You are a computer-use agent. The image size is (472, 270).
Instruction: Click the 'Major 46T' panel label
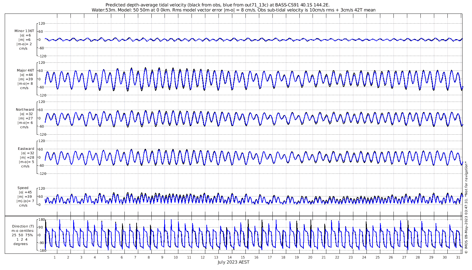pyautogui.click(x=26, y=70)
